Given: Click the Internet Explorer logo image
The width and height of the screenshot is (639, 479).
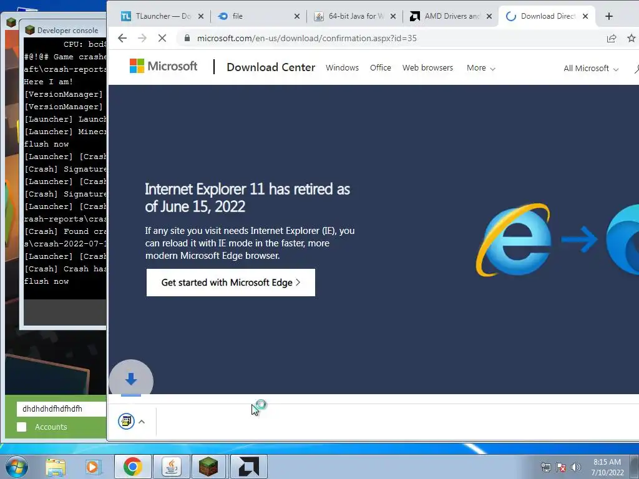Looking at the screenshot, I should (514, 240).
